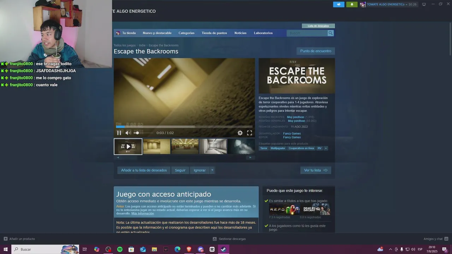452x254 pixels.
Task: Open the overall Muy positivas reviews link
Action: tap(297, 121)
